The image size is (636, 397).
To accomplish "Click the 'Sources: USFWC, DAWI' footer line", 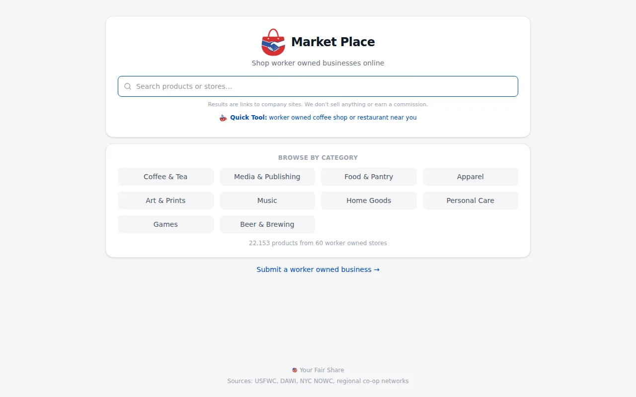I will [x=318, y=381].
